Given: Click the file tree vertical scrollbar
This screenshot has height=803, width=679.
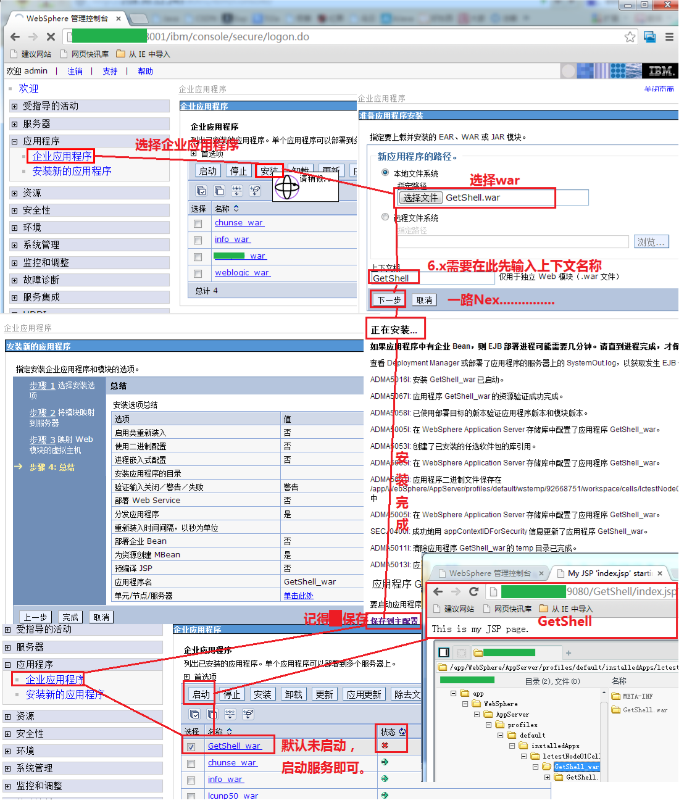Looking at the screenshot, I should click(604, 734).
